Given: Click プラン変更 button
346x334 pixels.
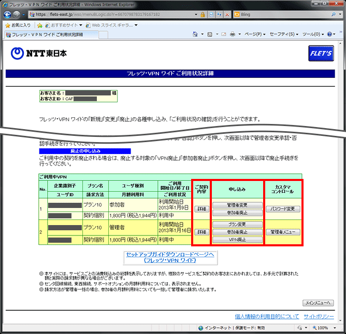Looking at the screenshot, I should (x=237, y=225).
